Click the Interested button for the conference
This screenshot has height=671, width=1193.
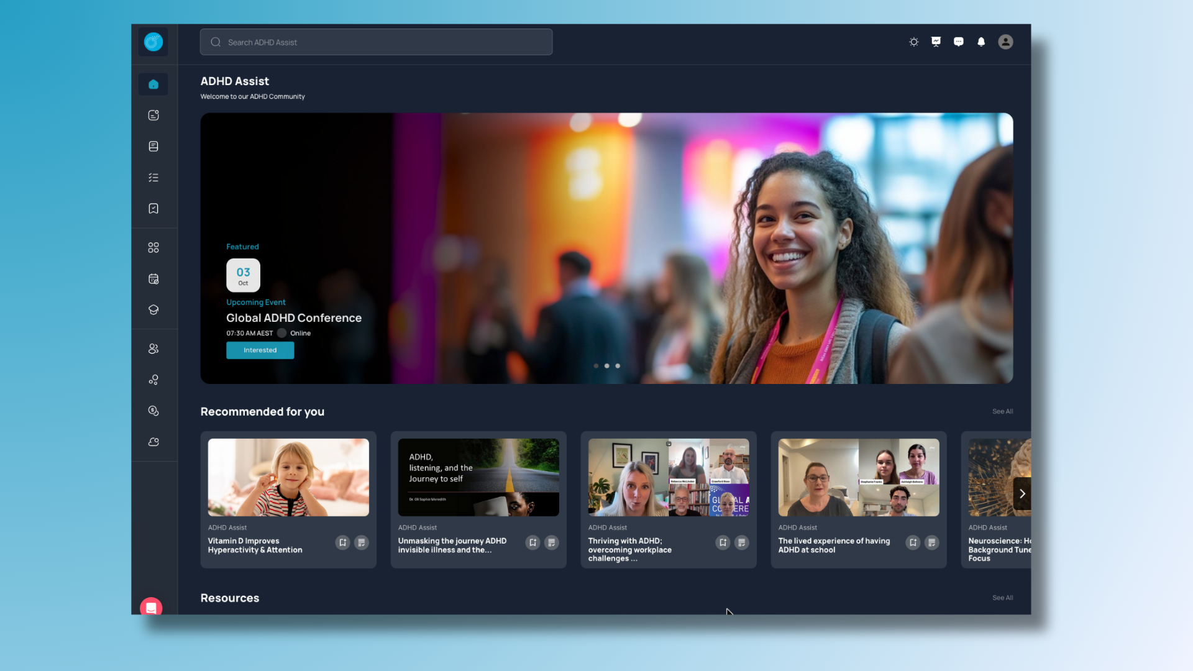[x=260, y=350]
